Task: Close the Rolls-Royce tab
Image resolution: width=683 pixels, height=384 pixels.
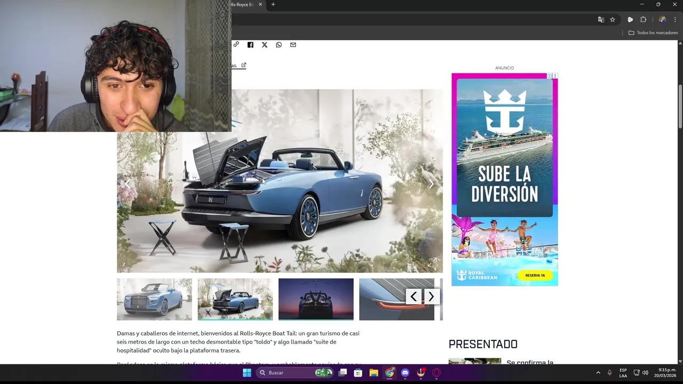Action: click(260, 4)
